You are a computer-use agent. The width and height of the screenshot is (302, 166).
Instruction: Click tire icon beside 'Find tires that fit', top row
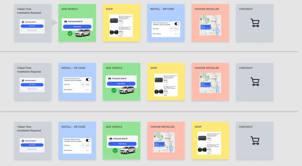pos(23,22)
